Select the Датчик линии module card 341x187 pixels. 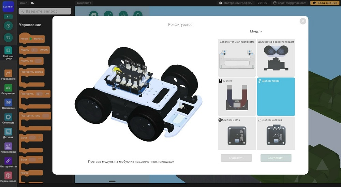[x=276, y=97]
